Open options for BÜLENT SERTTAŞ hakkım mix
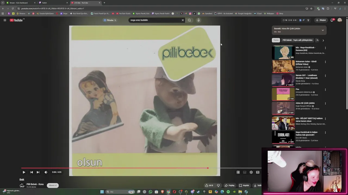The height and width of the screenshot is (195, 348). (325, 119)
